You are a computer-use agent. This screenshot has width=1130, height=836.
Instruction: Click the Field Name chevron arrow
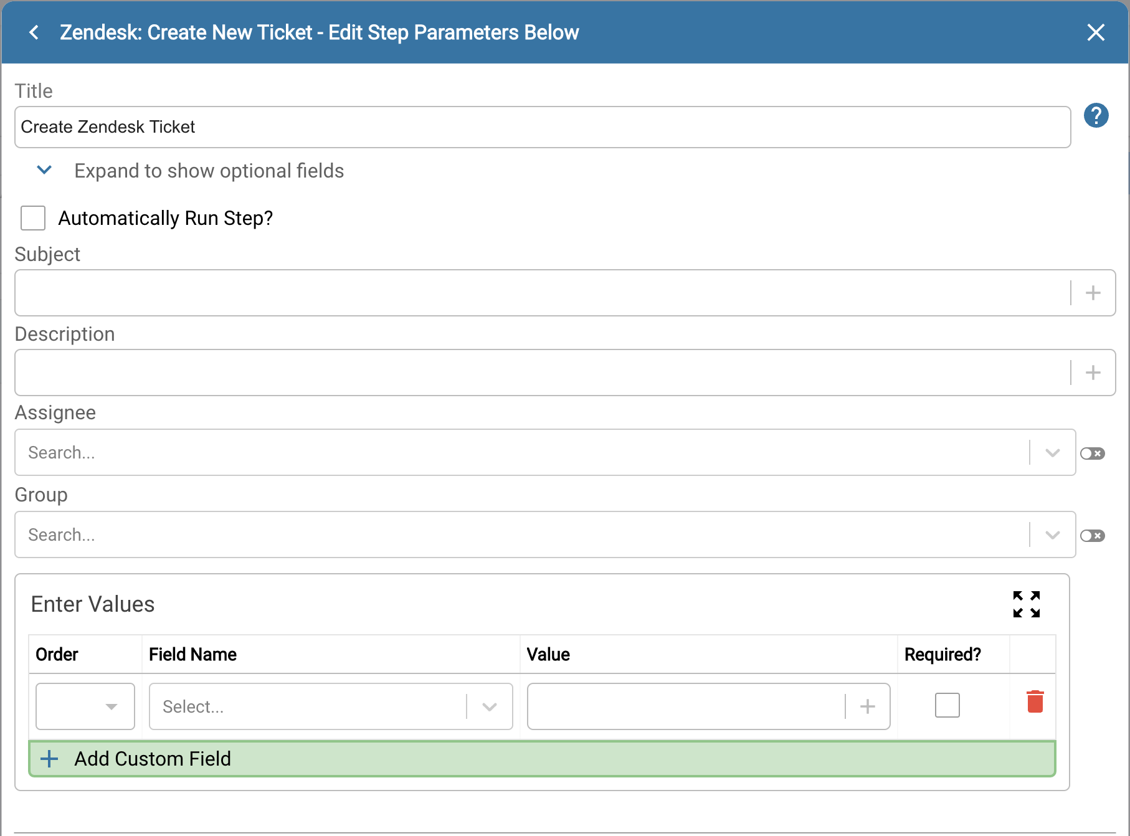[490, 707]
